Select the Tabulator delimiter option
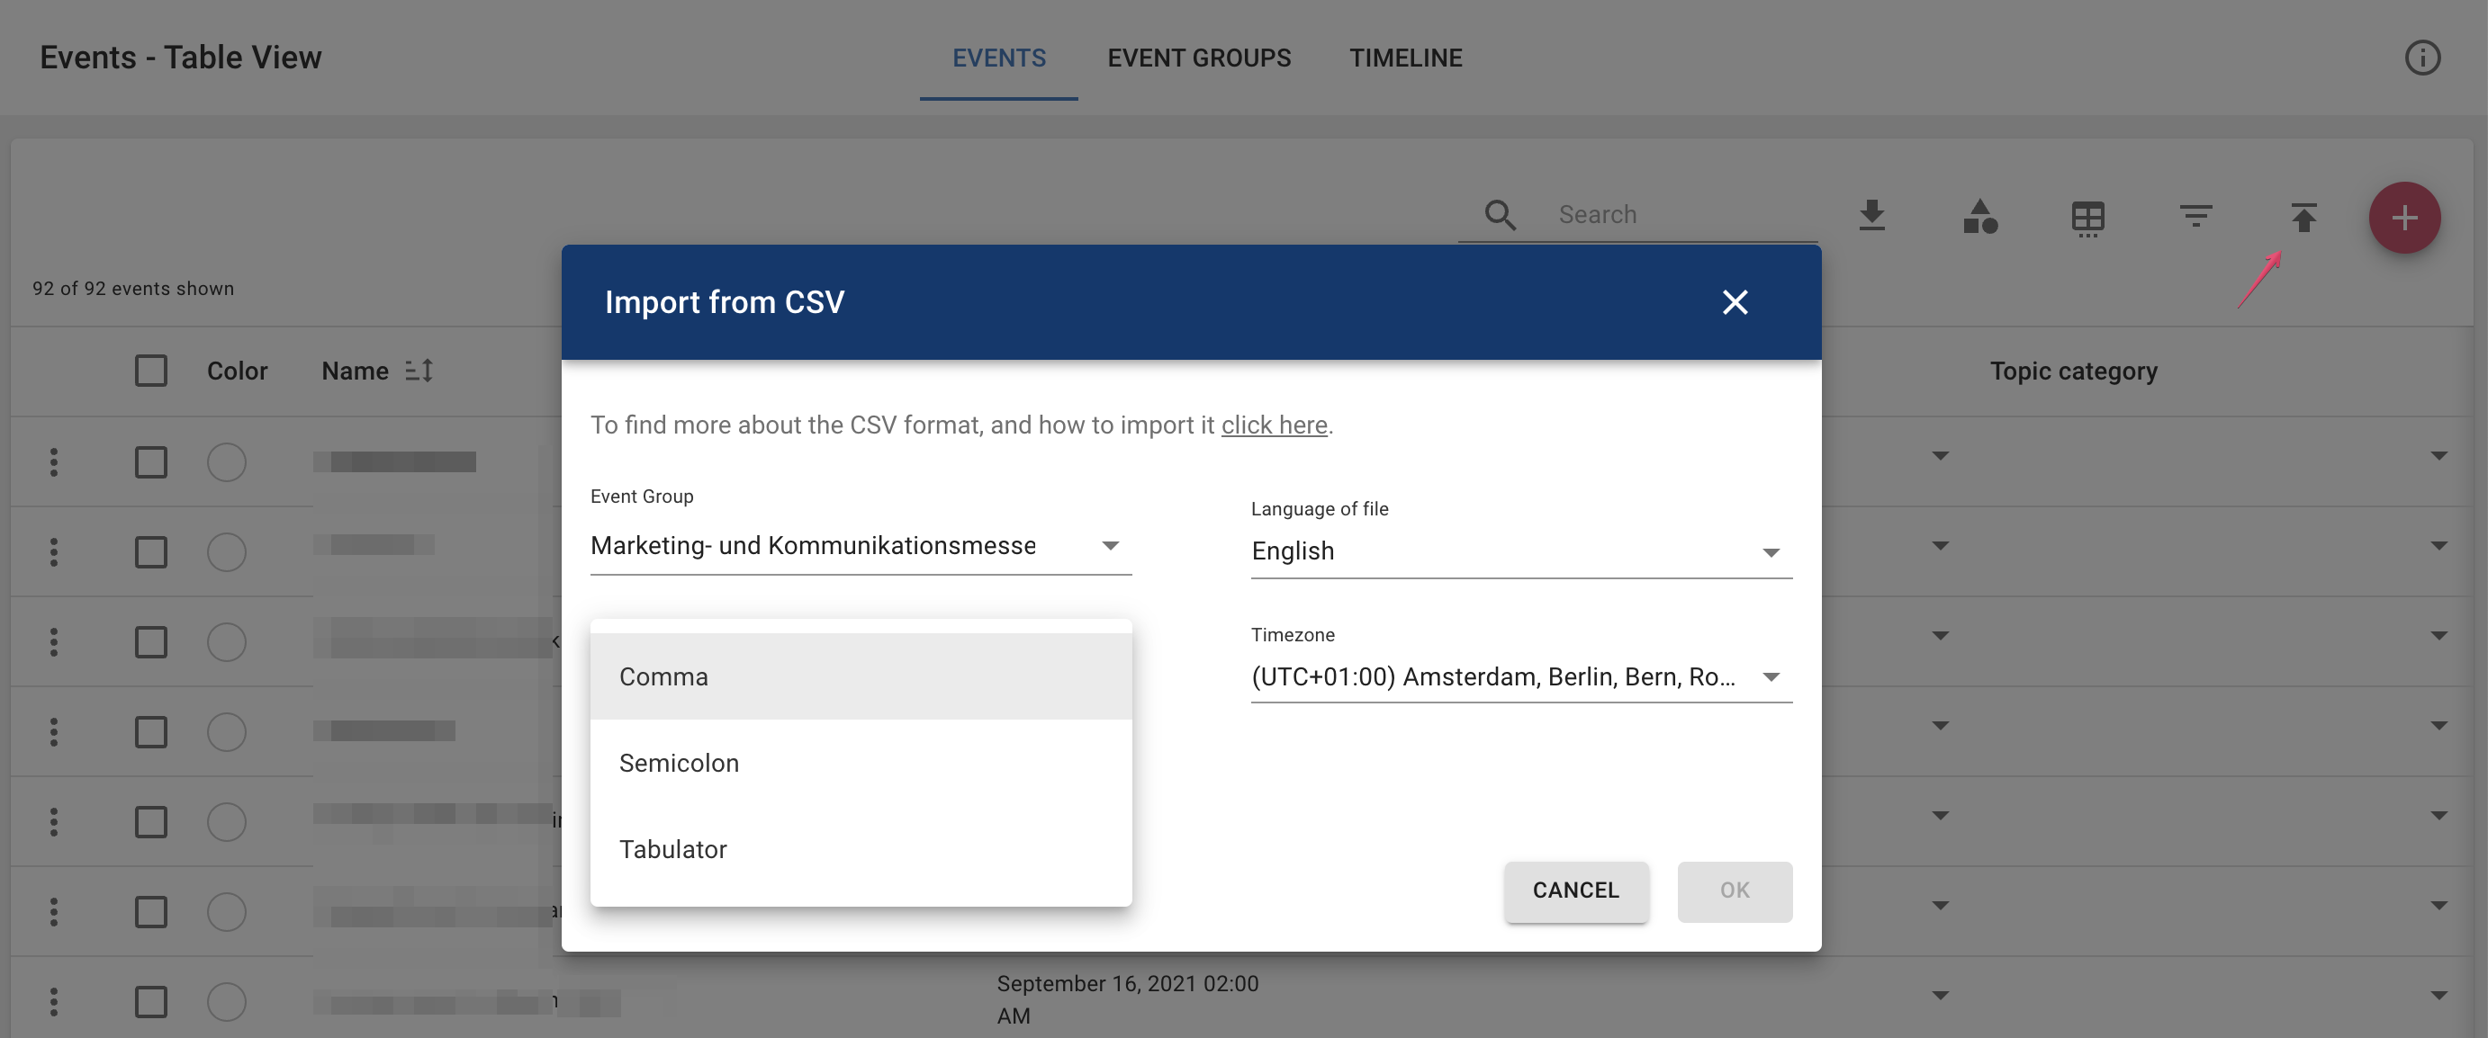2488x1038 pixels. pyautogui.click(x=861, y=849)
